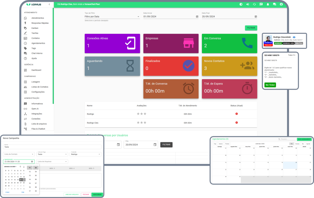Toggle dark mode with the brightness icon
This screenshot has width=314, height=198.
pyautogui.click(x=241, y=4)
